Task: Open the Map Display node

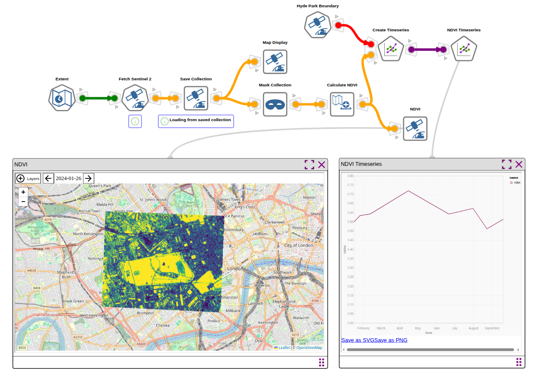Action: [x=275, y=61]
